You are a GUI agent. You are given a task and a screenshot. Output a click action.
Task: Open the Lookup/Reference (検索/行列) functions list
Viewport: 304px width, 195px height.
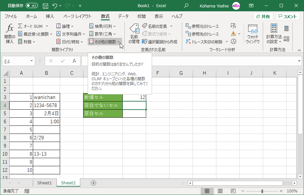tap(103, 26)
